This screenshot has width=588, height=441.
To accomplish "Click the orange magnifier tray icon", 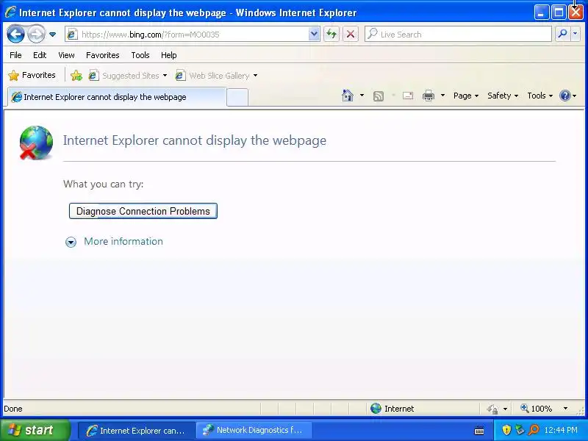I will tap(534, 430).
